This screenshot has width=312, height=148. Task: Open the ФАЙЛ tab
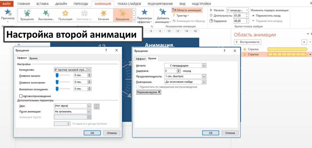coord(7,4)
